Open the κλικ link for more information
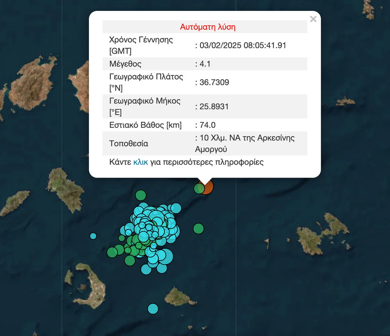Screen dimensions: 390x336 click(x=140, y=162)
